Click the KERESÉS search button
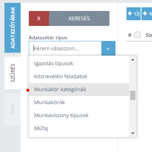The width and height of the screenshot is (152, 152). coord(79,18)
